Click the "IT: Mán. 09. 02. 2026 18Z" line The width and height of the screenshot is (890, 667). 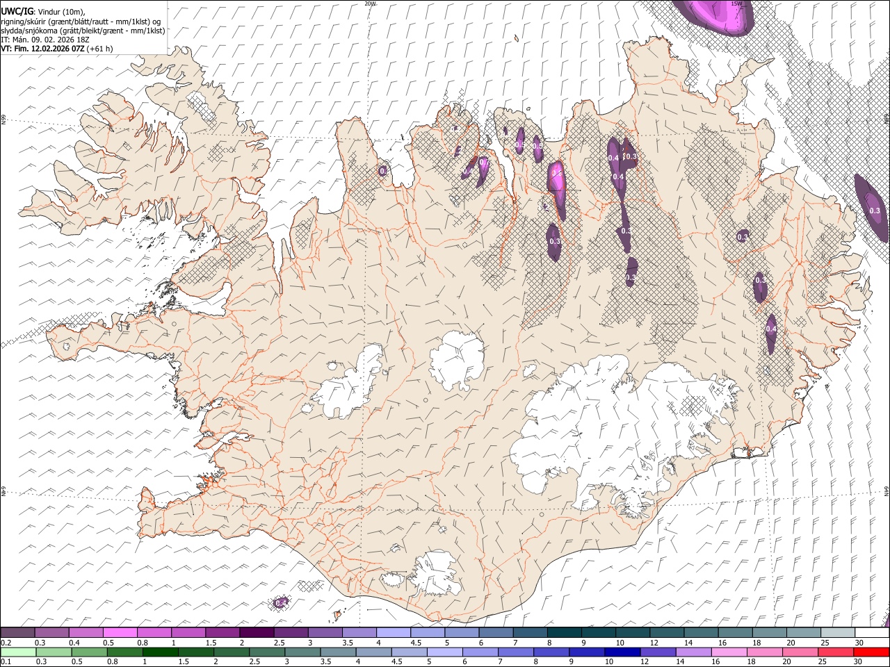[44, 40]
